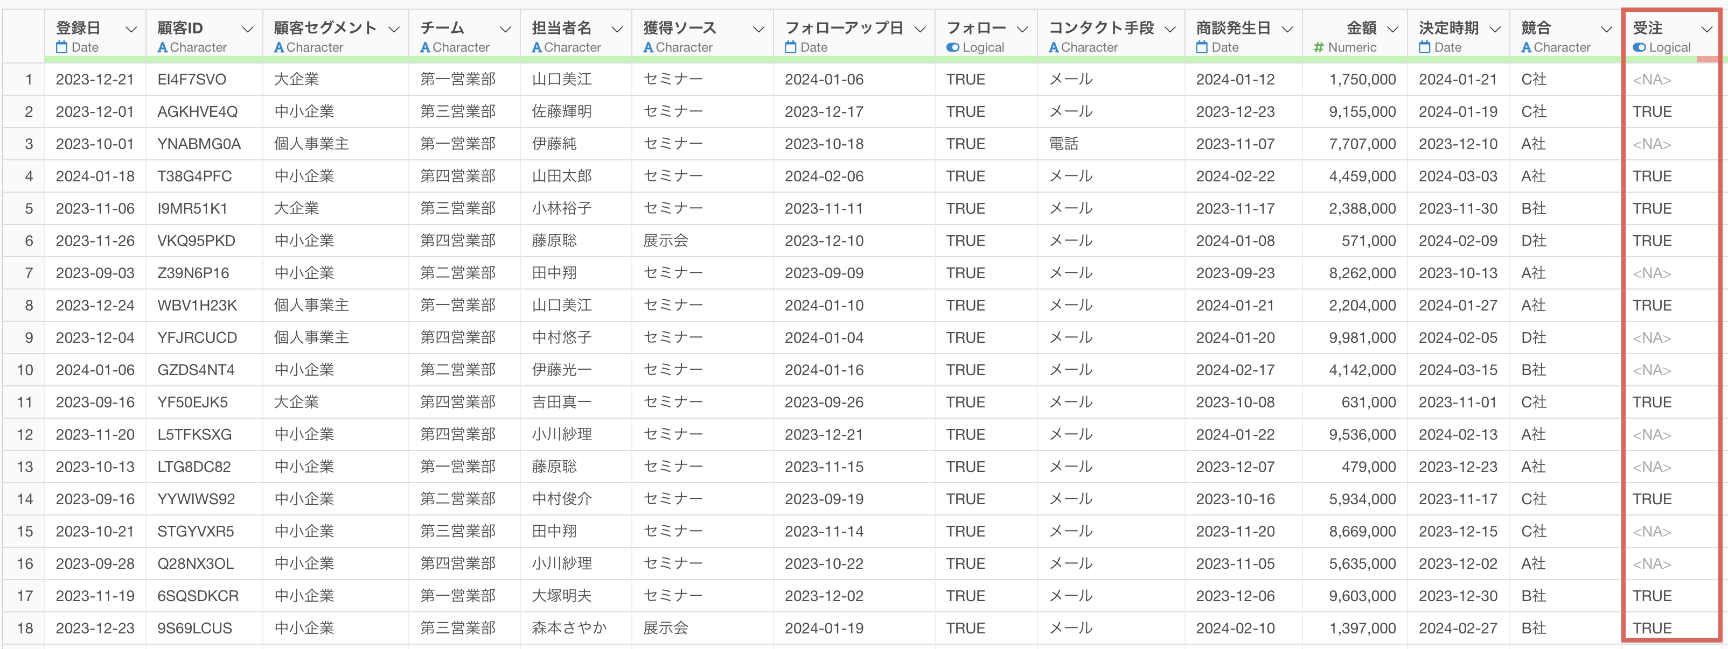Expand the 獲得ソース column menu
Viewport: 1728px width, 649px height.
[x=758, y=29]
